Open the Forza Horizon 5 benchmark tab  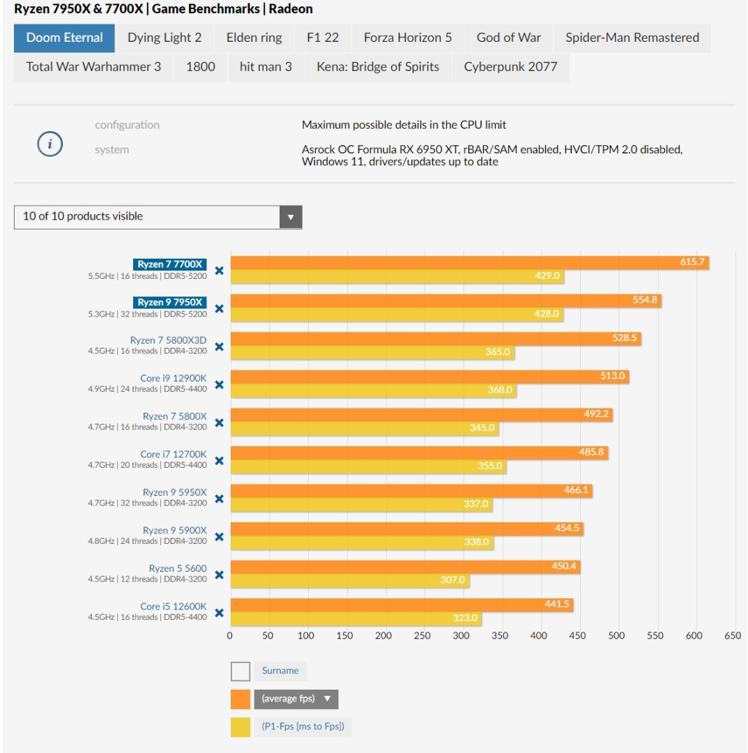point(406,38)
